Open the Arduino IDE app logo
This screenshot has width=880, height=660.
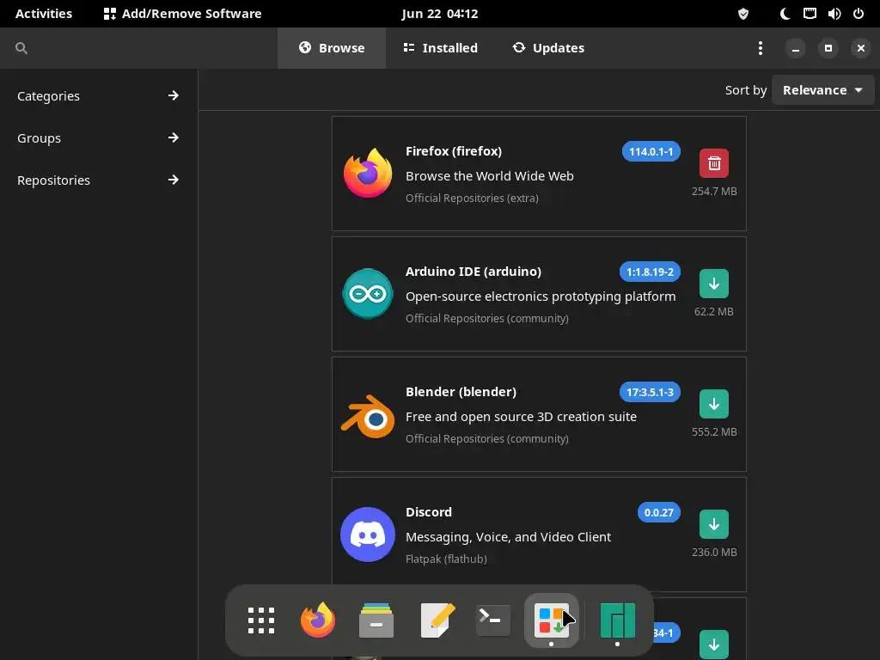pyautogui.click(x=368, y=294)
